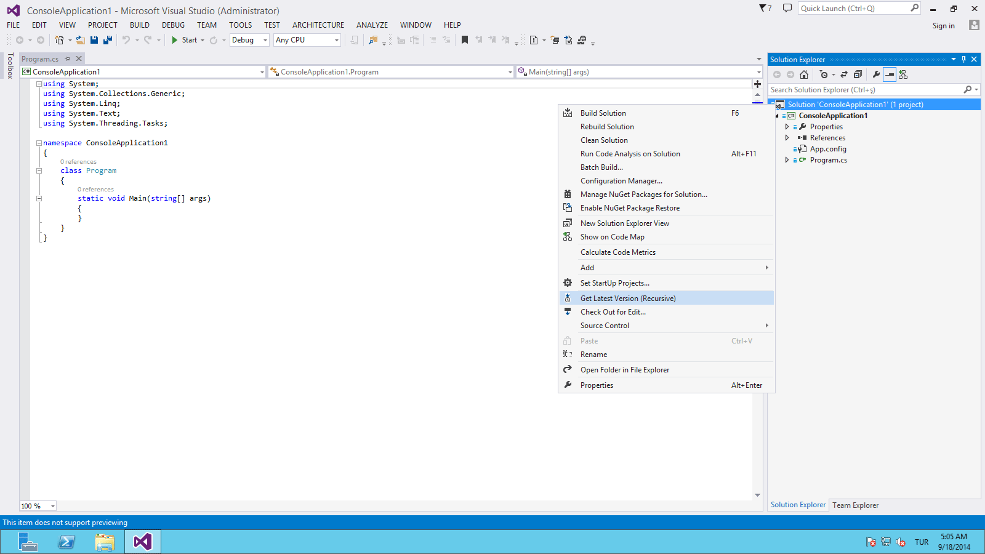
Task: Toggle the bookmark on the current line
Action: [x=465, y=40]
